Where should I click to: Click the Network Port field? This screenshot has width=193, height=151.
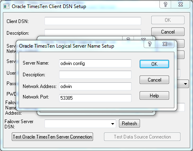click(95, 98)
